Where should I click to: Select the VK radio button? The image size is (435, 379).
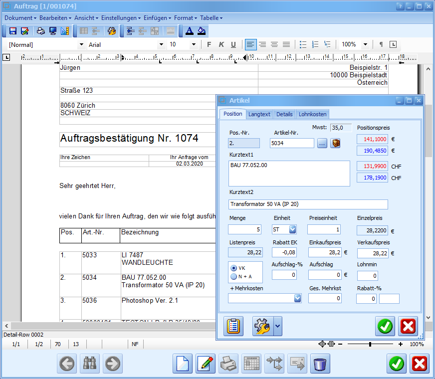tap(234, 268)
